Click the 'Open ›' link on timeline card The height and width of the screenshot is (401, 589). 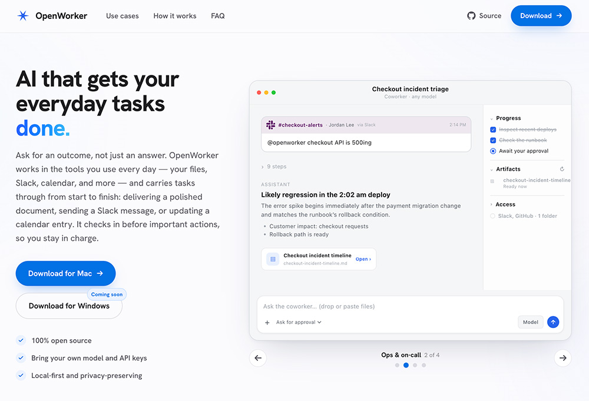pos(363,259)
